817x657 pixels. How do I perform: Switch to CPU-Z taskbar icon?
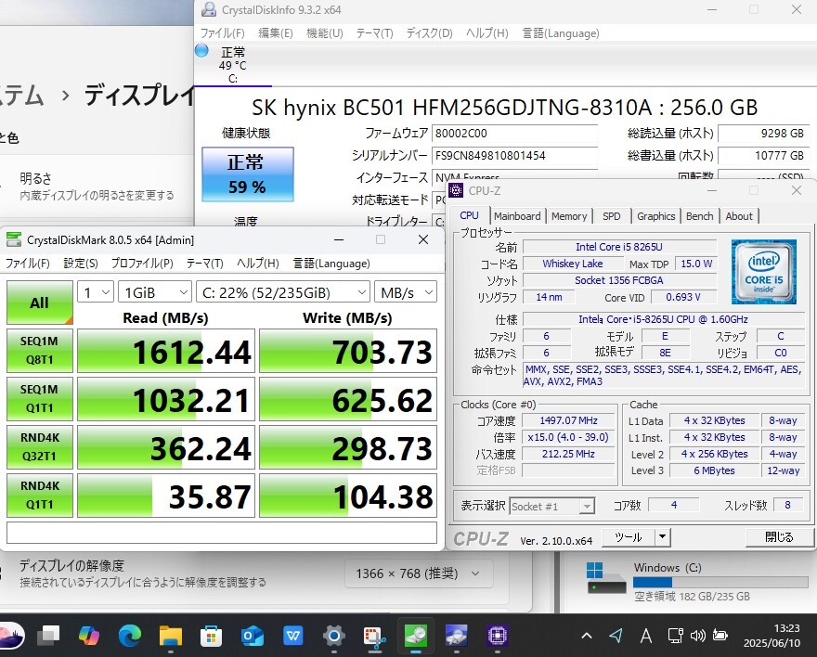point(497,635)
